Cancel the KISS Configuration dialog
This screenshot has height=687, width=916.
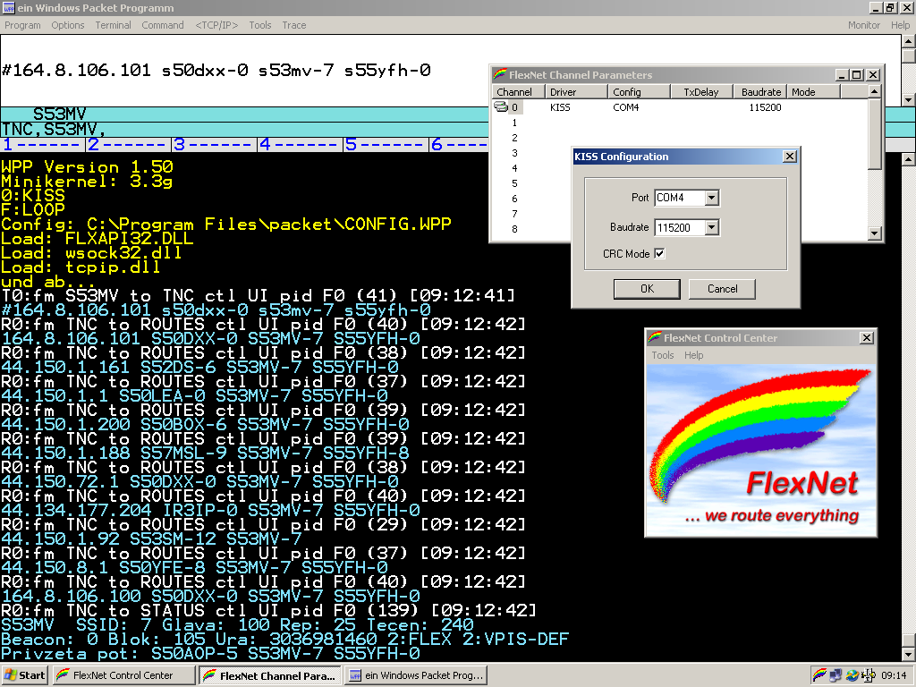tap(722, 289)
